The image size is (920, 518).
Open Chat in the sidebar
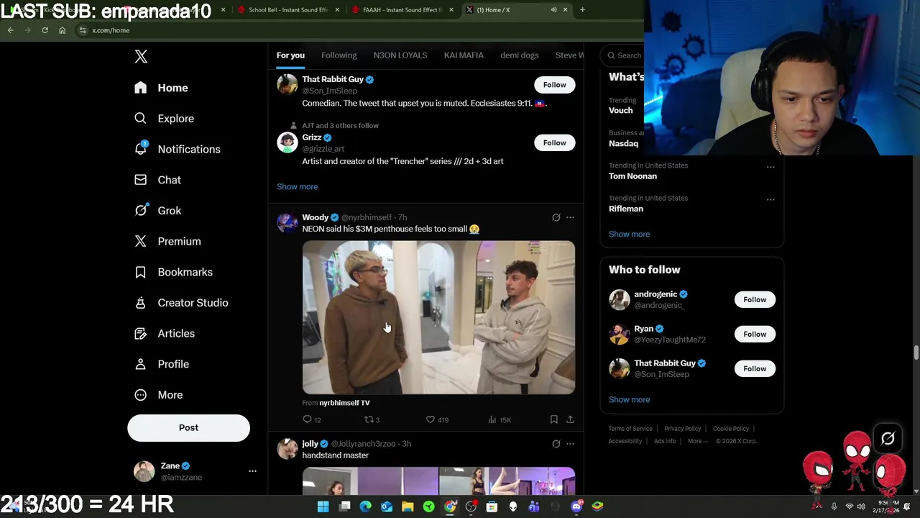(158, 180)
